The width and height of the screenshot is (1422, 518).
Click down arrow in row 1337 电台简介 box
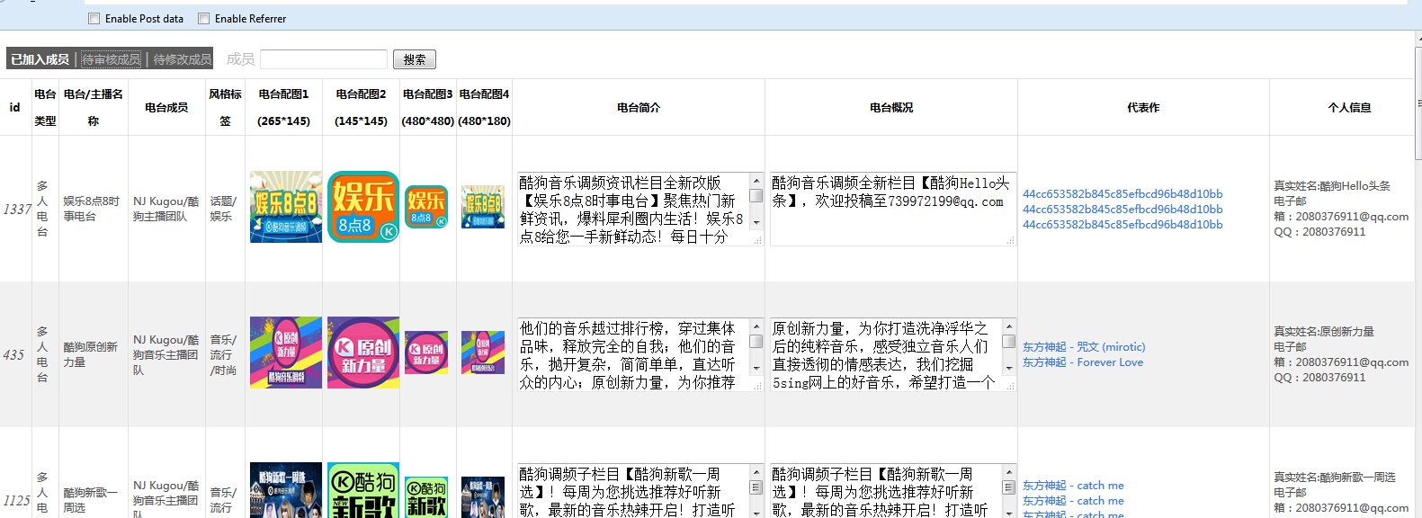pos(756,222)
